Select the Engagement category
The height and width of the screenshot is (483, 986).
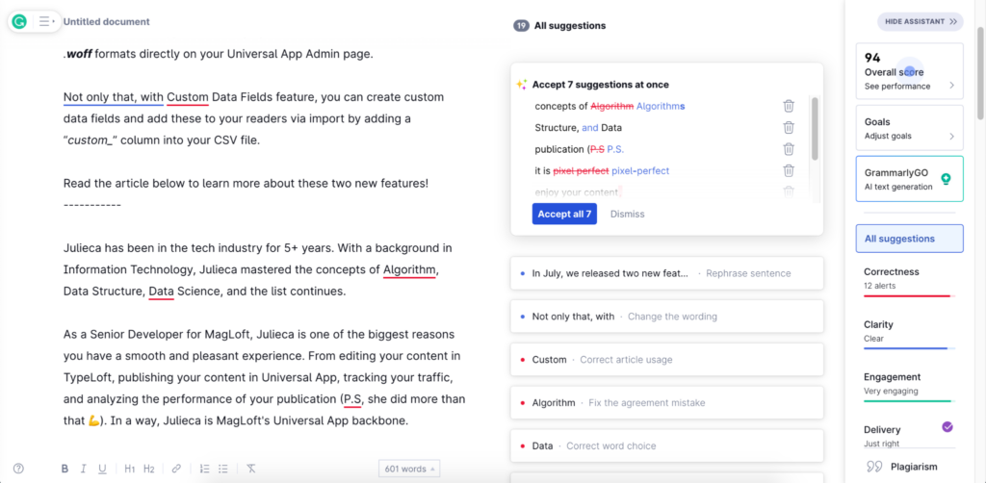pos(909,385)
